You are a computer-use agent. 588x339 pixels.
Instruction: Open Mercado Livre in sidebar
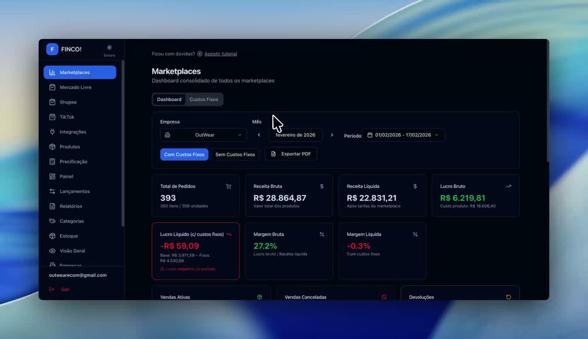(80, 87)
